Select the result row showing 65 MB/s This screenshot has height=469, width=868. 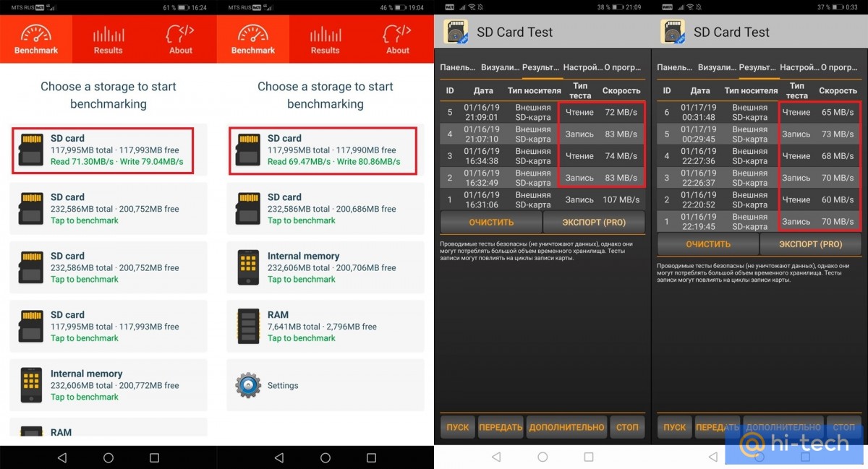[759, 113]
